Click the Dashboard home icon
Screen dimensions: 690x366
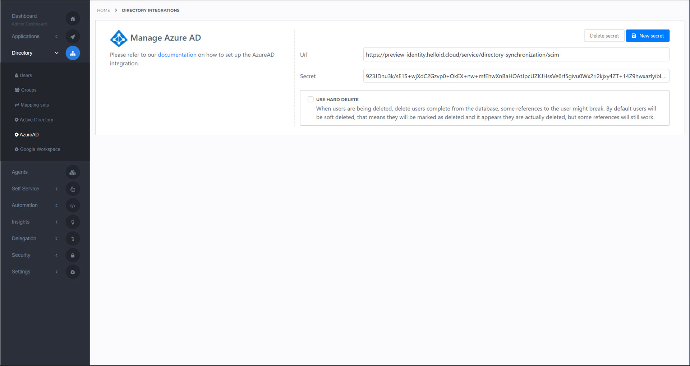(x=73, y=19)
